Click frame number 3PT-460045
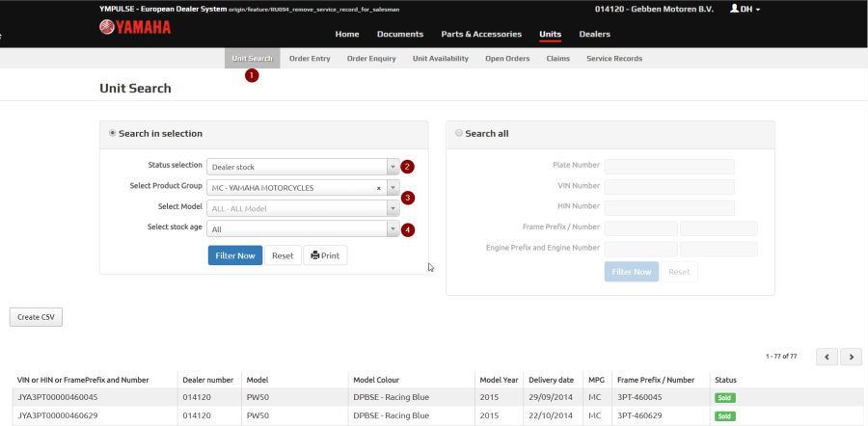This screenshot has width=868, height=426. click(639, 397)
